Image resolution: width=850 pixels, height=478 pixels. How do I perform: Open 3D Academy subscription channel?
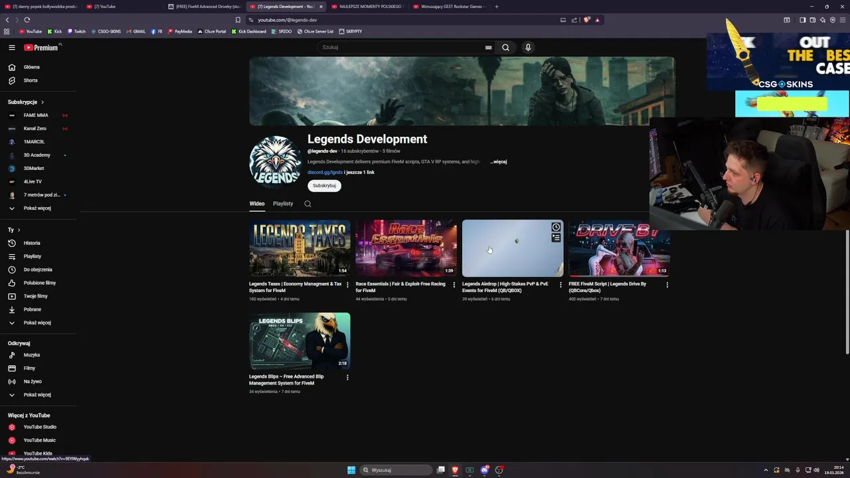tap(38, 155)
